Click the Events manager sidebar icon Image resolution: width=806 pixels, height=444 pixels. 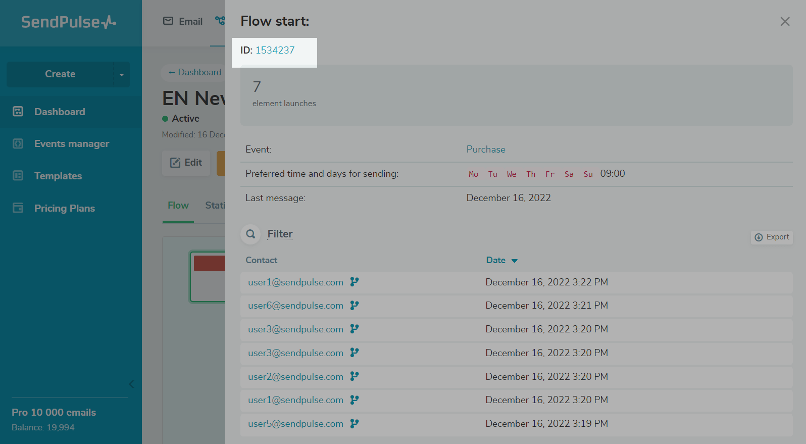tap(18, 144)
